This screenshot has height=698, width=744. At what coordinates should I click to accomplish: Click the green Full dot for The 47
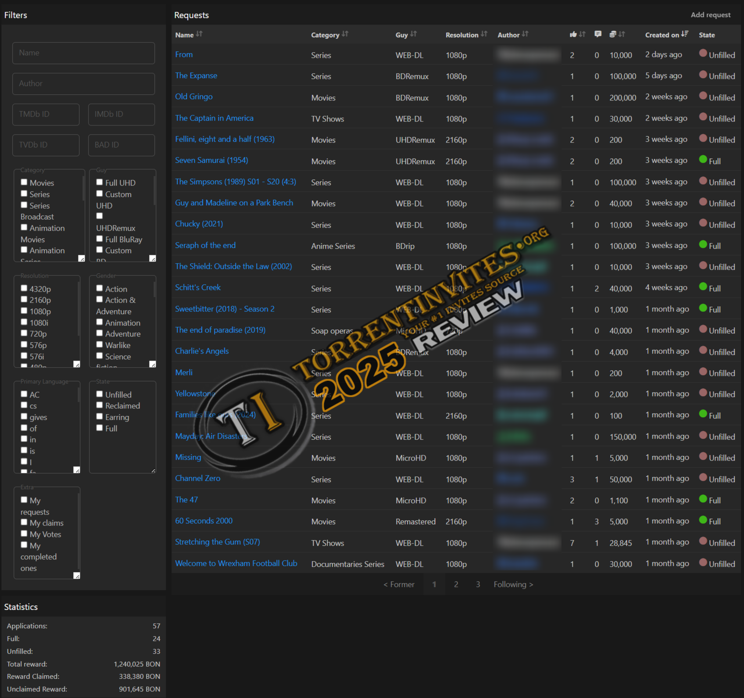pos(703,498)
